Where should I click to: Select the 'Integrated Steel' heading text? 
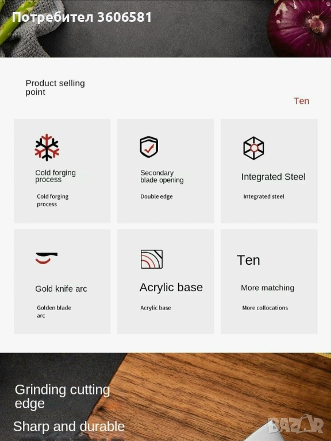point(274,177)
